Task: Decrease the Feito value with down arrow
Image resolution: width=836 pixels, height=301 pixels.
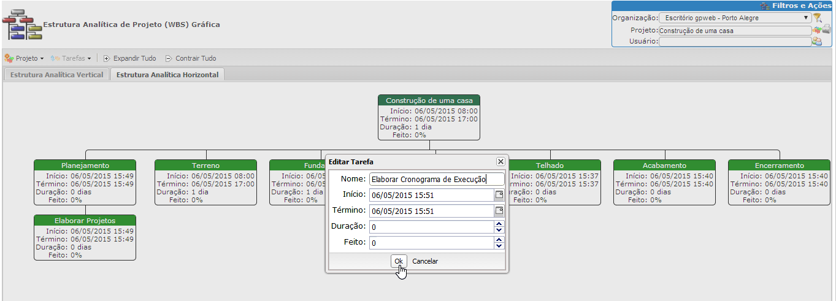Action: [x=499, y=246]
